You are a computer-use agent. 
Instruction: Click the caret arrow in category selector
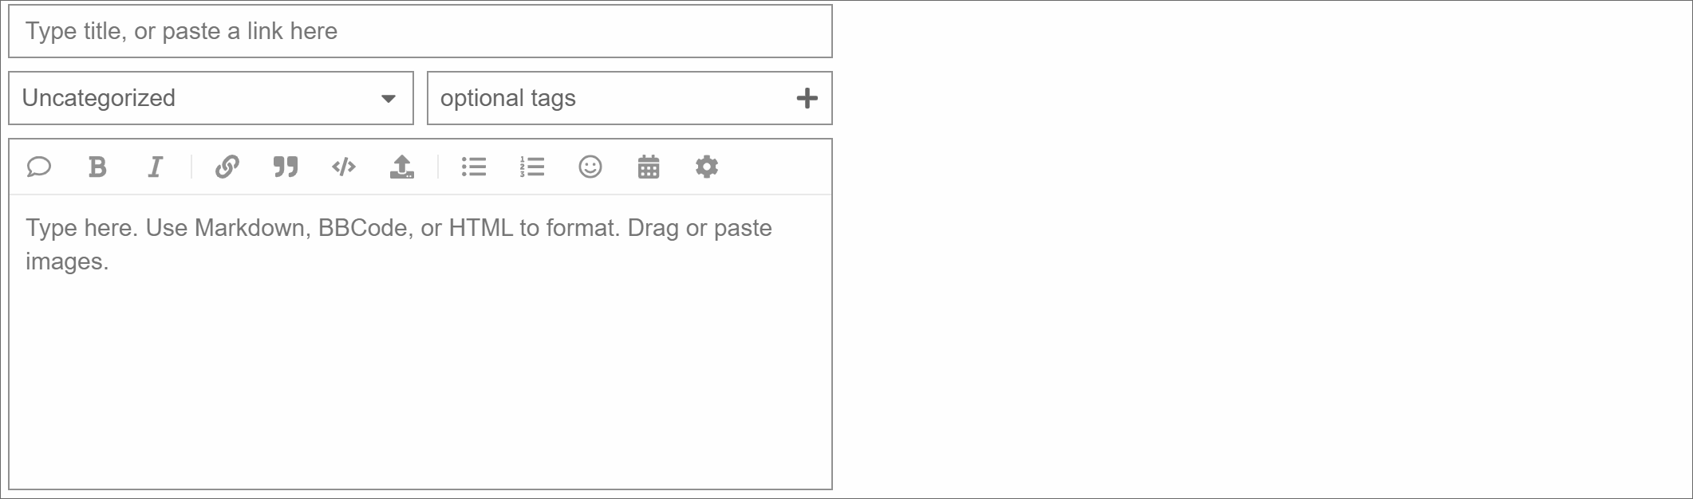coord(389,99)
